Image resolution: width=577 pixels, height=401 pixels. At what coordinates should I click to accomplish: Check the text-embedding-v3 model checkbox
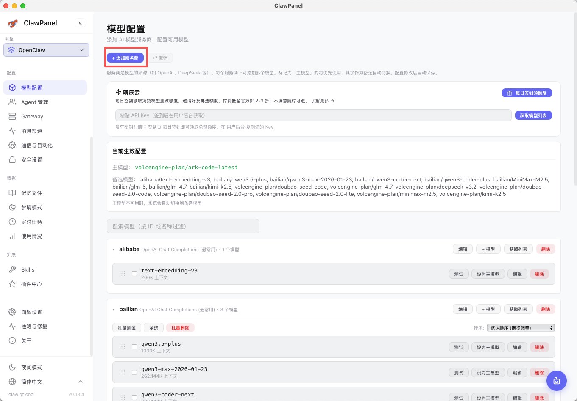pos(134,274)
